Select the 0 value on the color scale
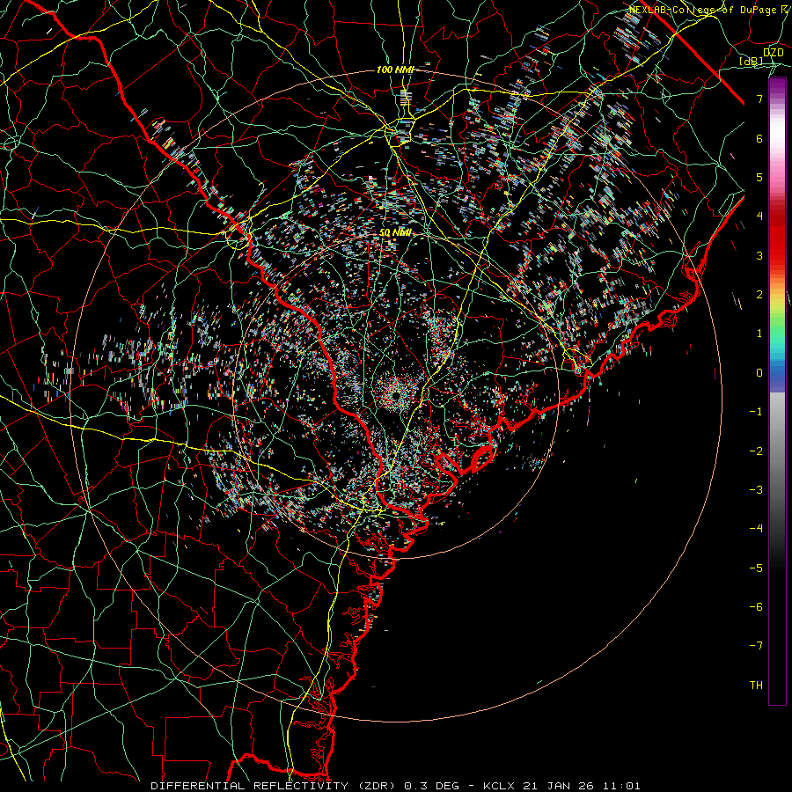The height and width of the screenshot is (792, 792). (759, 373)
